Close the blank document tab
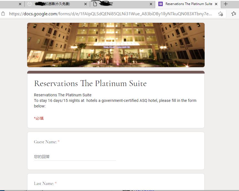239x191 pixels. pos(151,4)
